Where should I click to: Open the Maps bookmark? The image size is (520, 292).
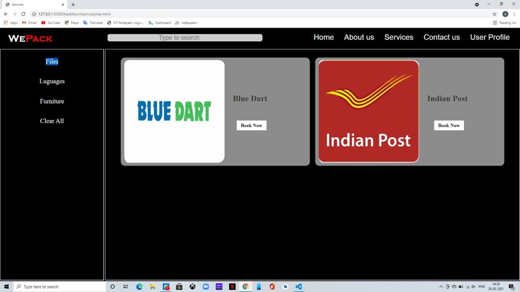click(x=72, y=23)
